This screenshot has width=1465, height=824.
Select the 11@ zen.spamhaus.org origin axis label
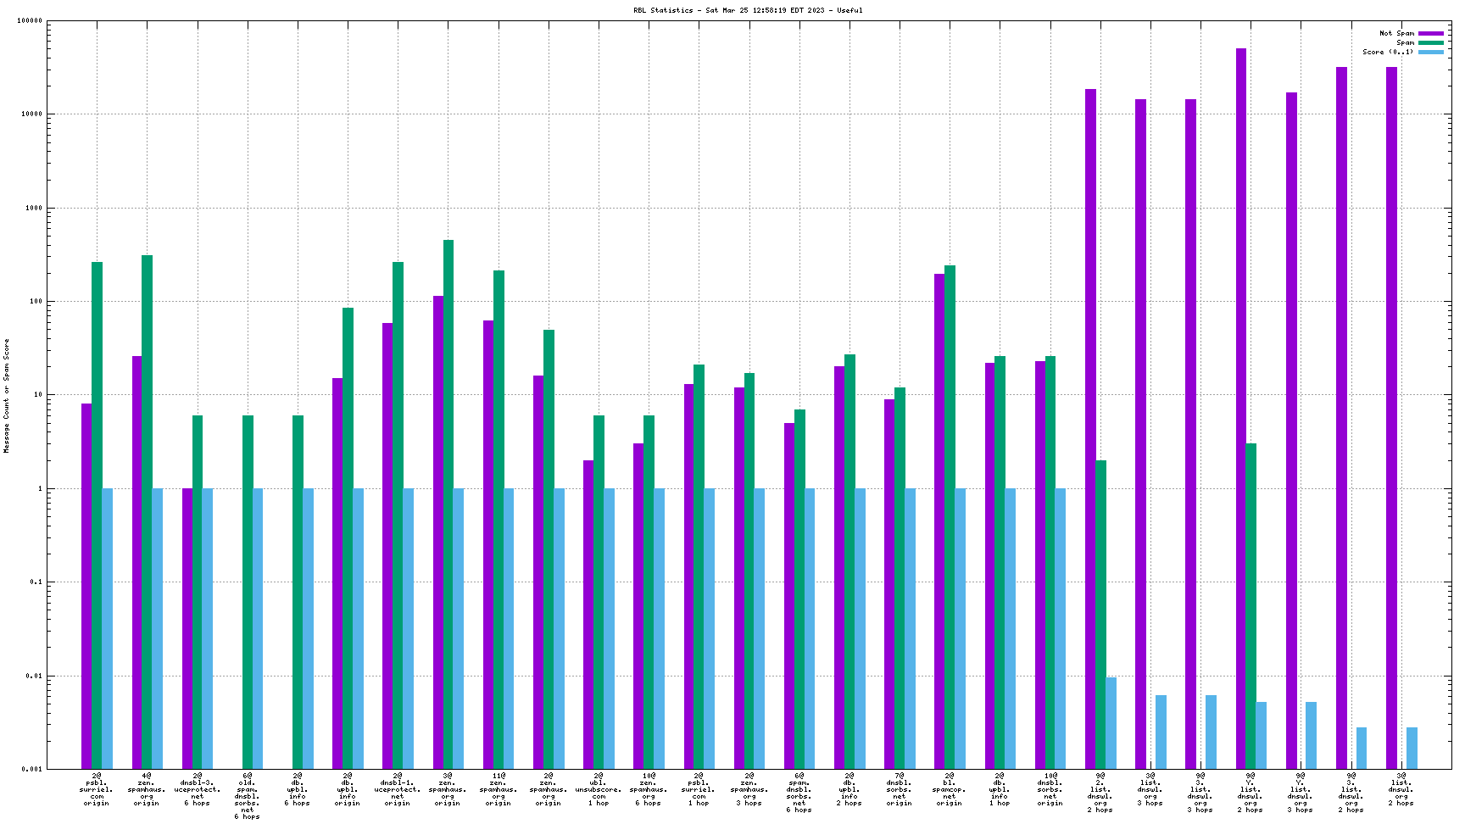[x=498, y=789]
